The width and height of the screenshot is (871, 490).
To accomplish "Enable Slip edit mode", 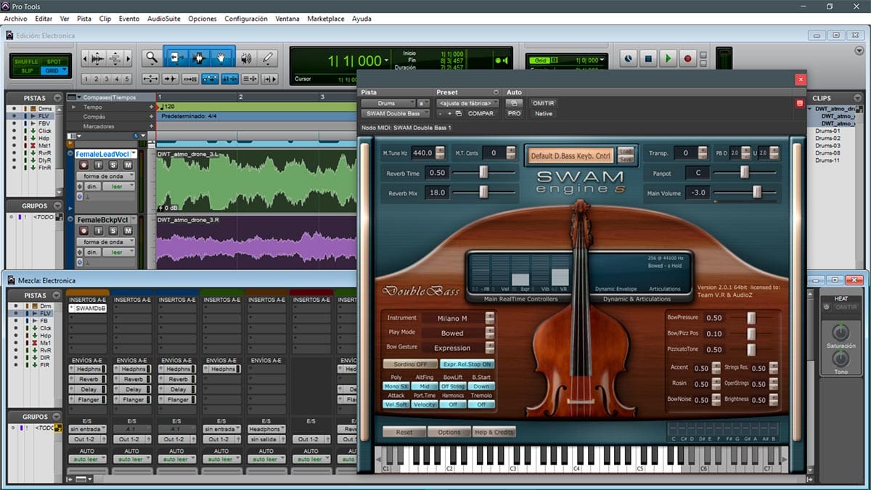I will pos(26,70).
